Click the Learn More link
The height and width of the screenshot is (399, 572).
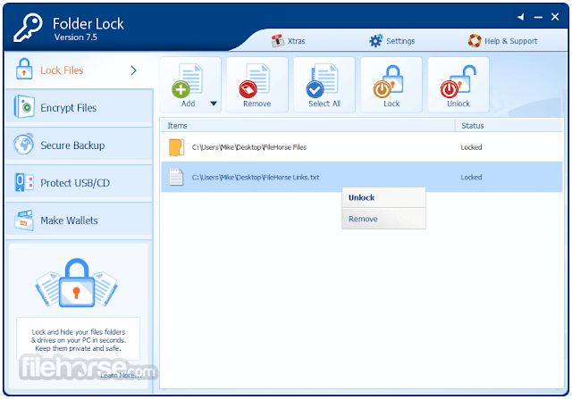pyautogui.click(x=121, y=375)
